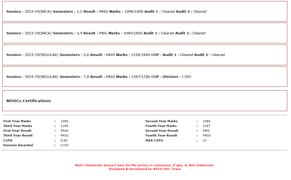Click the I-DIV division in Semesters 7,8 row

[x=186, y=77]
